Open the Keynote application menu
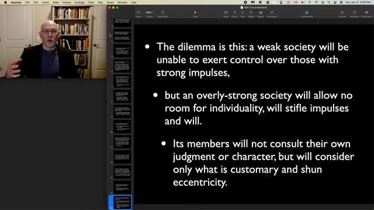 point(16,2)
